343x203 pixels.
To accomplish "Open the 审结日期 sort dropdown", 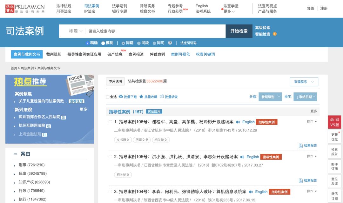I will (305, 97).
